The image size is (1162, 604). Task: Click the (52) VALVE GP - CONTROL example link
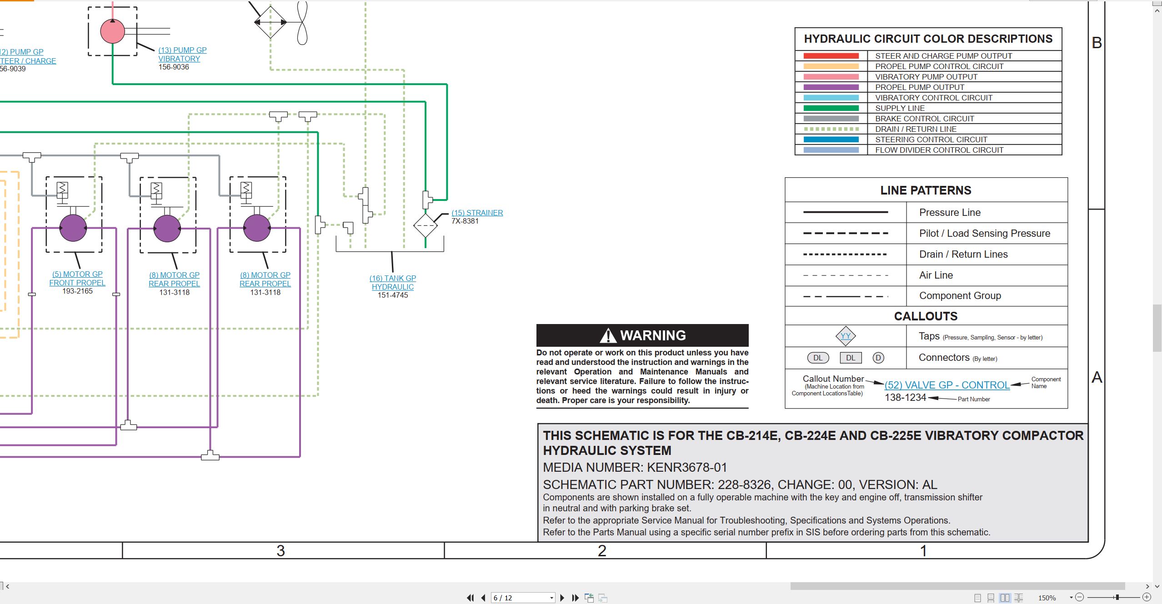pos(947,385)
